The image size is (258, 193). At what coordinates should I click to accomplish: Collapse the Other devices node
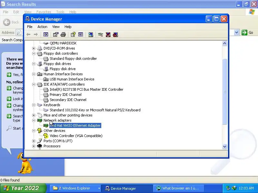(34, 131)
